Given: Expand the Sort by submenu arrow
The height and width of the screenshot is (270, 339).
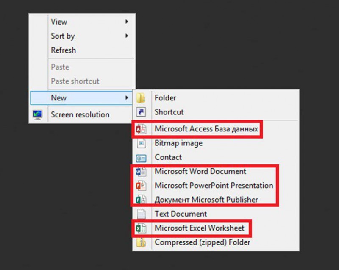Looking at the screenshot, I should pyautogui.click(x=127, y=36).
